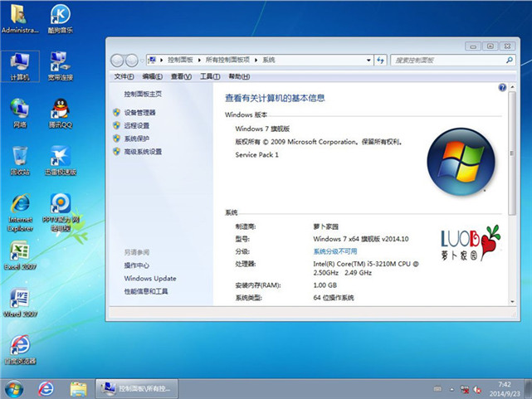Open the 帮助(H) menu

tap(239, 76)
